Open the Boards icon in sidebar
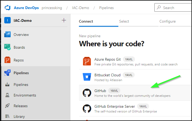This screenshot has height=121, width=192. (7, 47)
